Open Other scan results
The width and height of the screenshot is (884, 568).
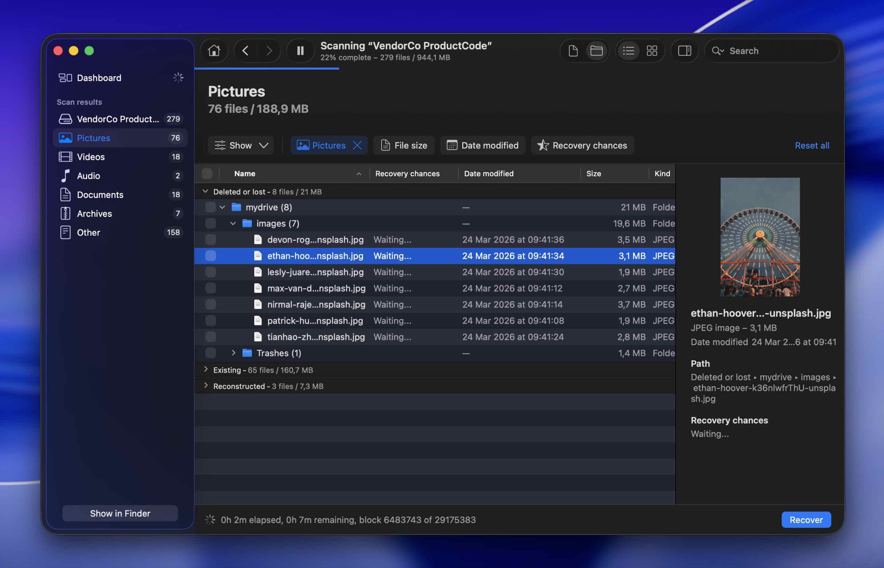(120, 232)
